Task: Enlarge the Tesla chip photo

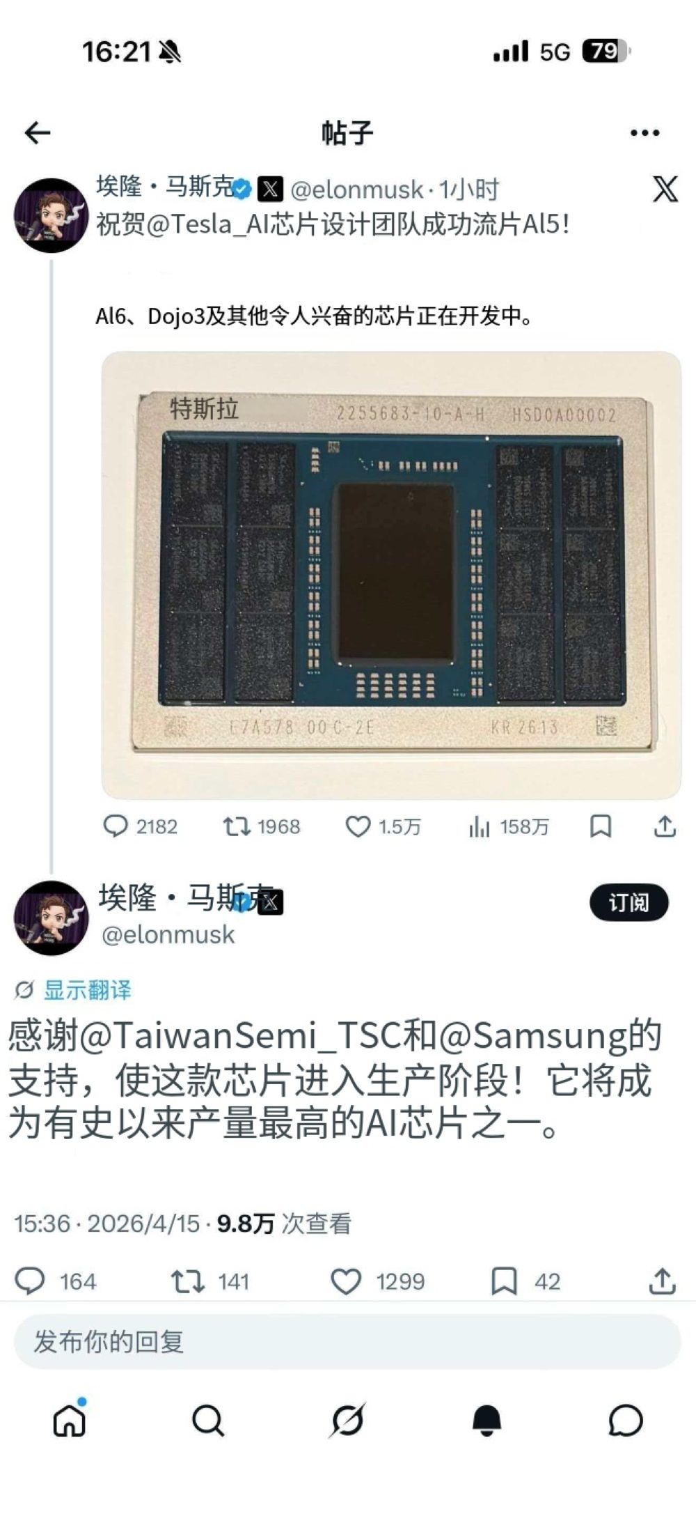Action: click(x=391, y=575)
